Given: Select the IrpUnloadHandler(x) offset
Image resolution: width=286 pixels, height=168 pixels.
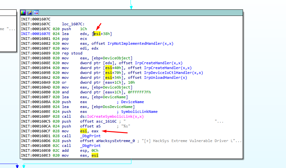Looking at the screenshot, I should click(165, 78).
